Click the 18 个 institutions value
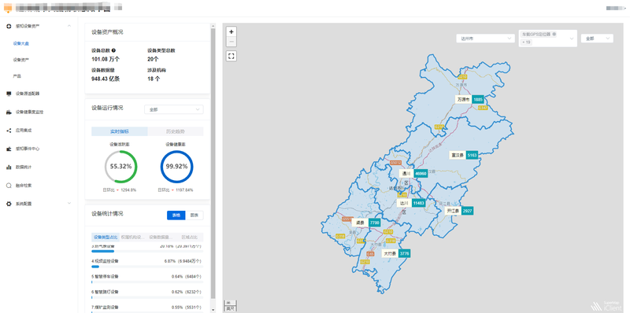The image size is (630, 313). [x=154, y=79]
